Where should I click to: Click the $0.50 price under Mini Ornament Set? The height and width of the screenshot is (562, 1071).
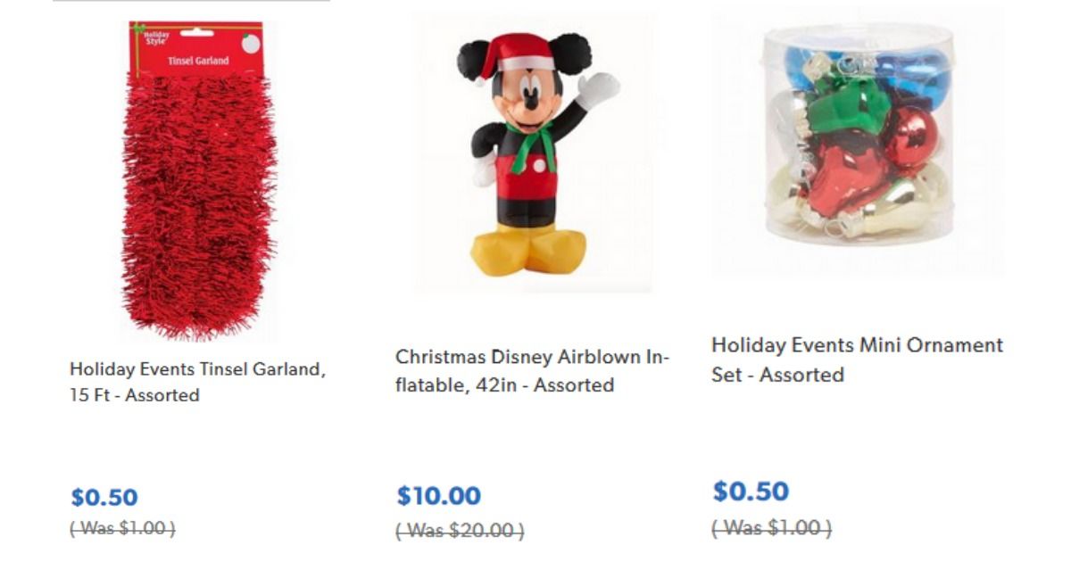coord(751,492)
